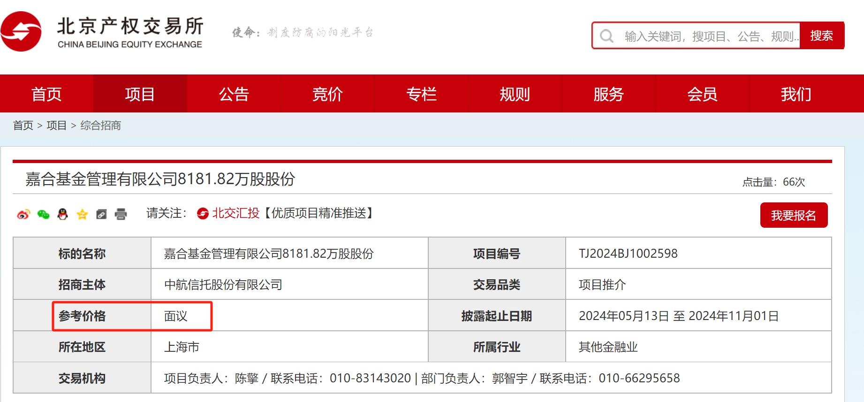Share the project via Weibo icon
Screen dimensions: 864x402
click(x=23, y=214)
